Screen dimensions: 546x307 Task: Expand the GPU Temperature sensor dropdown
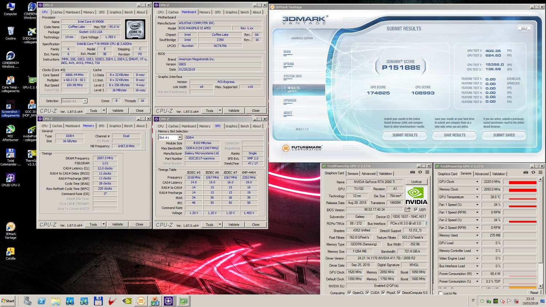pyautogui.click(x=477, y=197)
